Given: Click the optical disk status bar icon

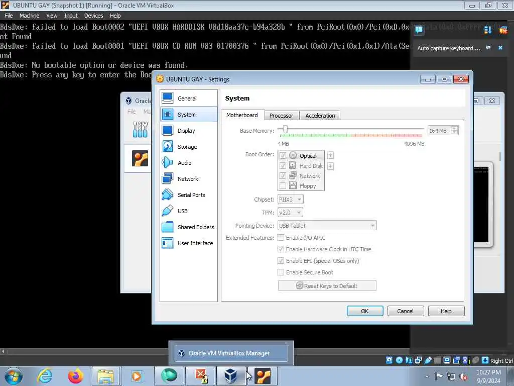Looking at the screenshot, I should point(399,360).
